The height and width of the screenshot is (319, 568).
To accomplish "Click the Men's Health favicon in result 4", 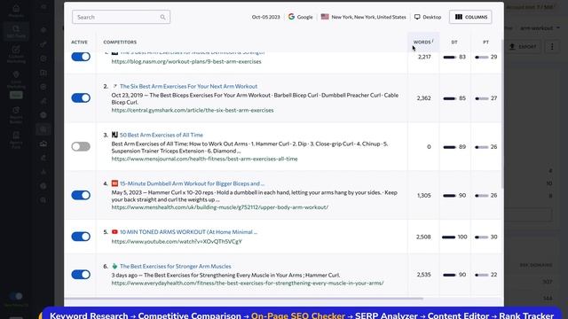I will point(114,183).
